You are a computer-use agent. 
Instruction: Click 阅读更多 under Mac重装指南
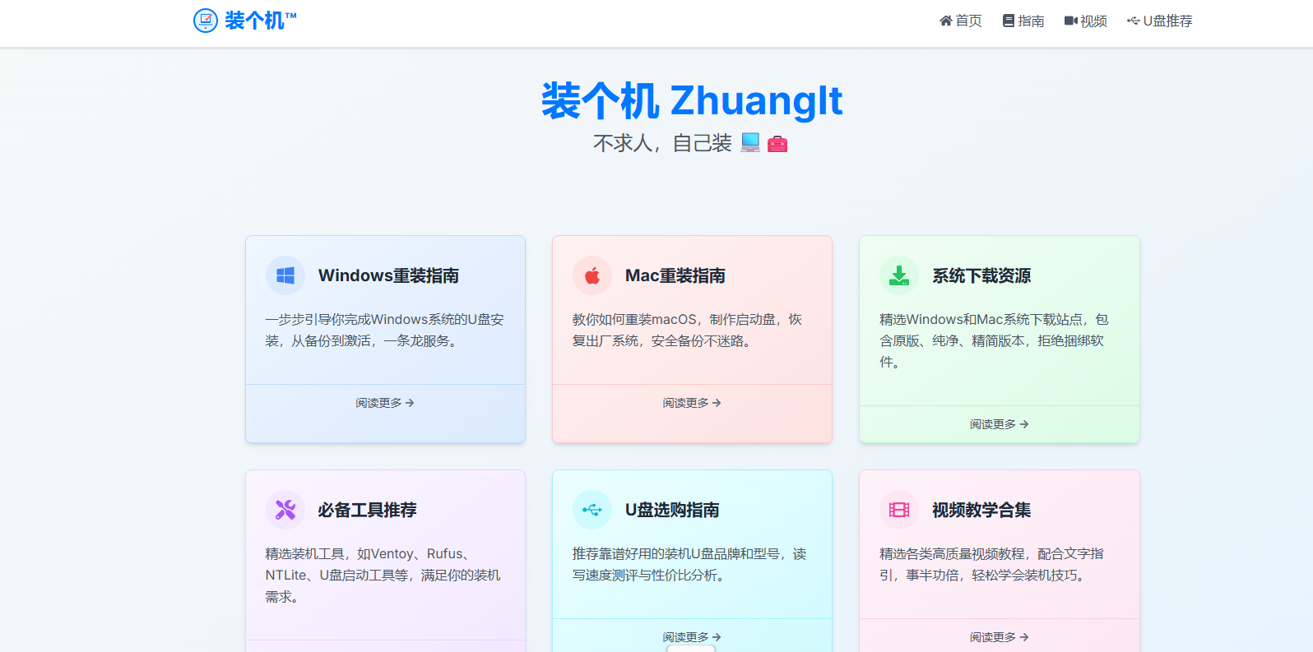692,403
